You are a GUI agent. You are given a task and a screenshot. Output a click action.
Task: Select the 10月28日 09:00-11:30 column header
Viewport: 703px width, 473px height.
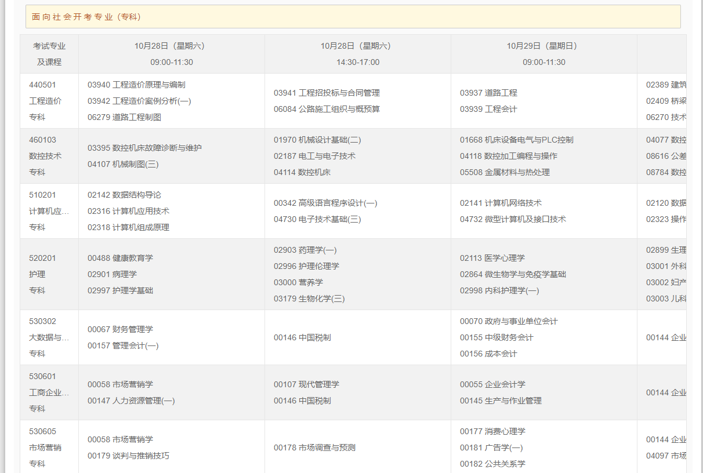(x=172, y=54)
